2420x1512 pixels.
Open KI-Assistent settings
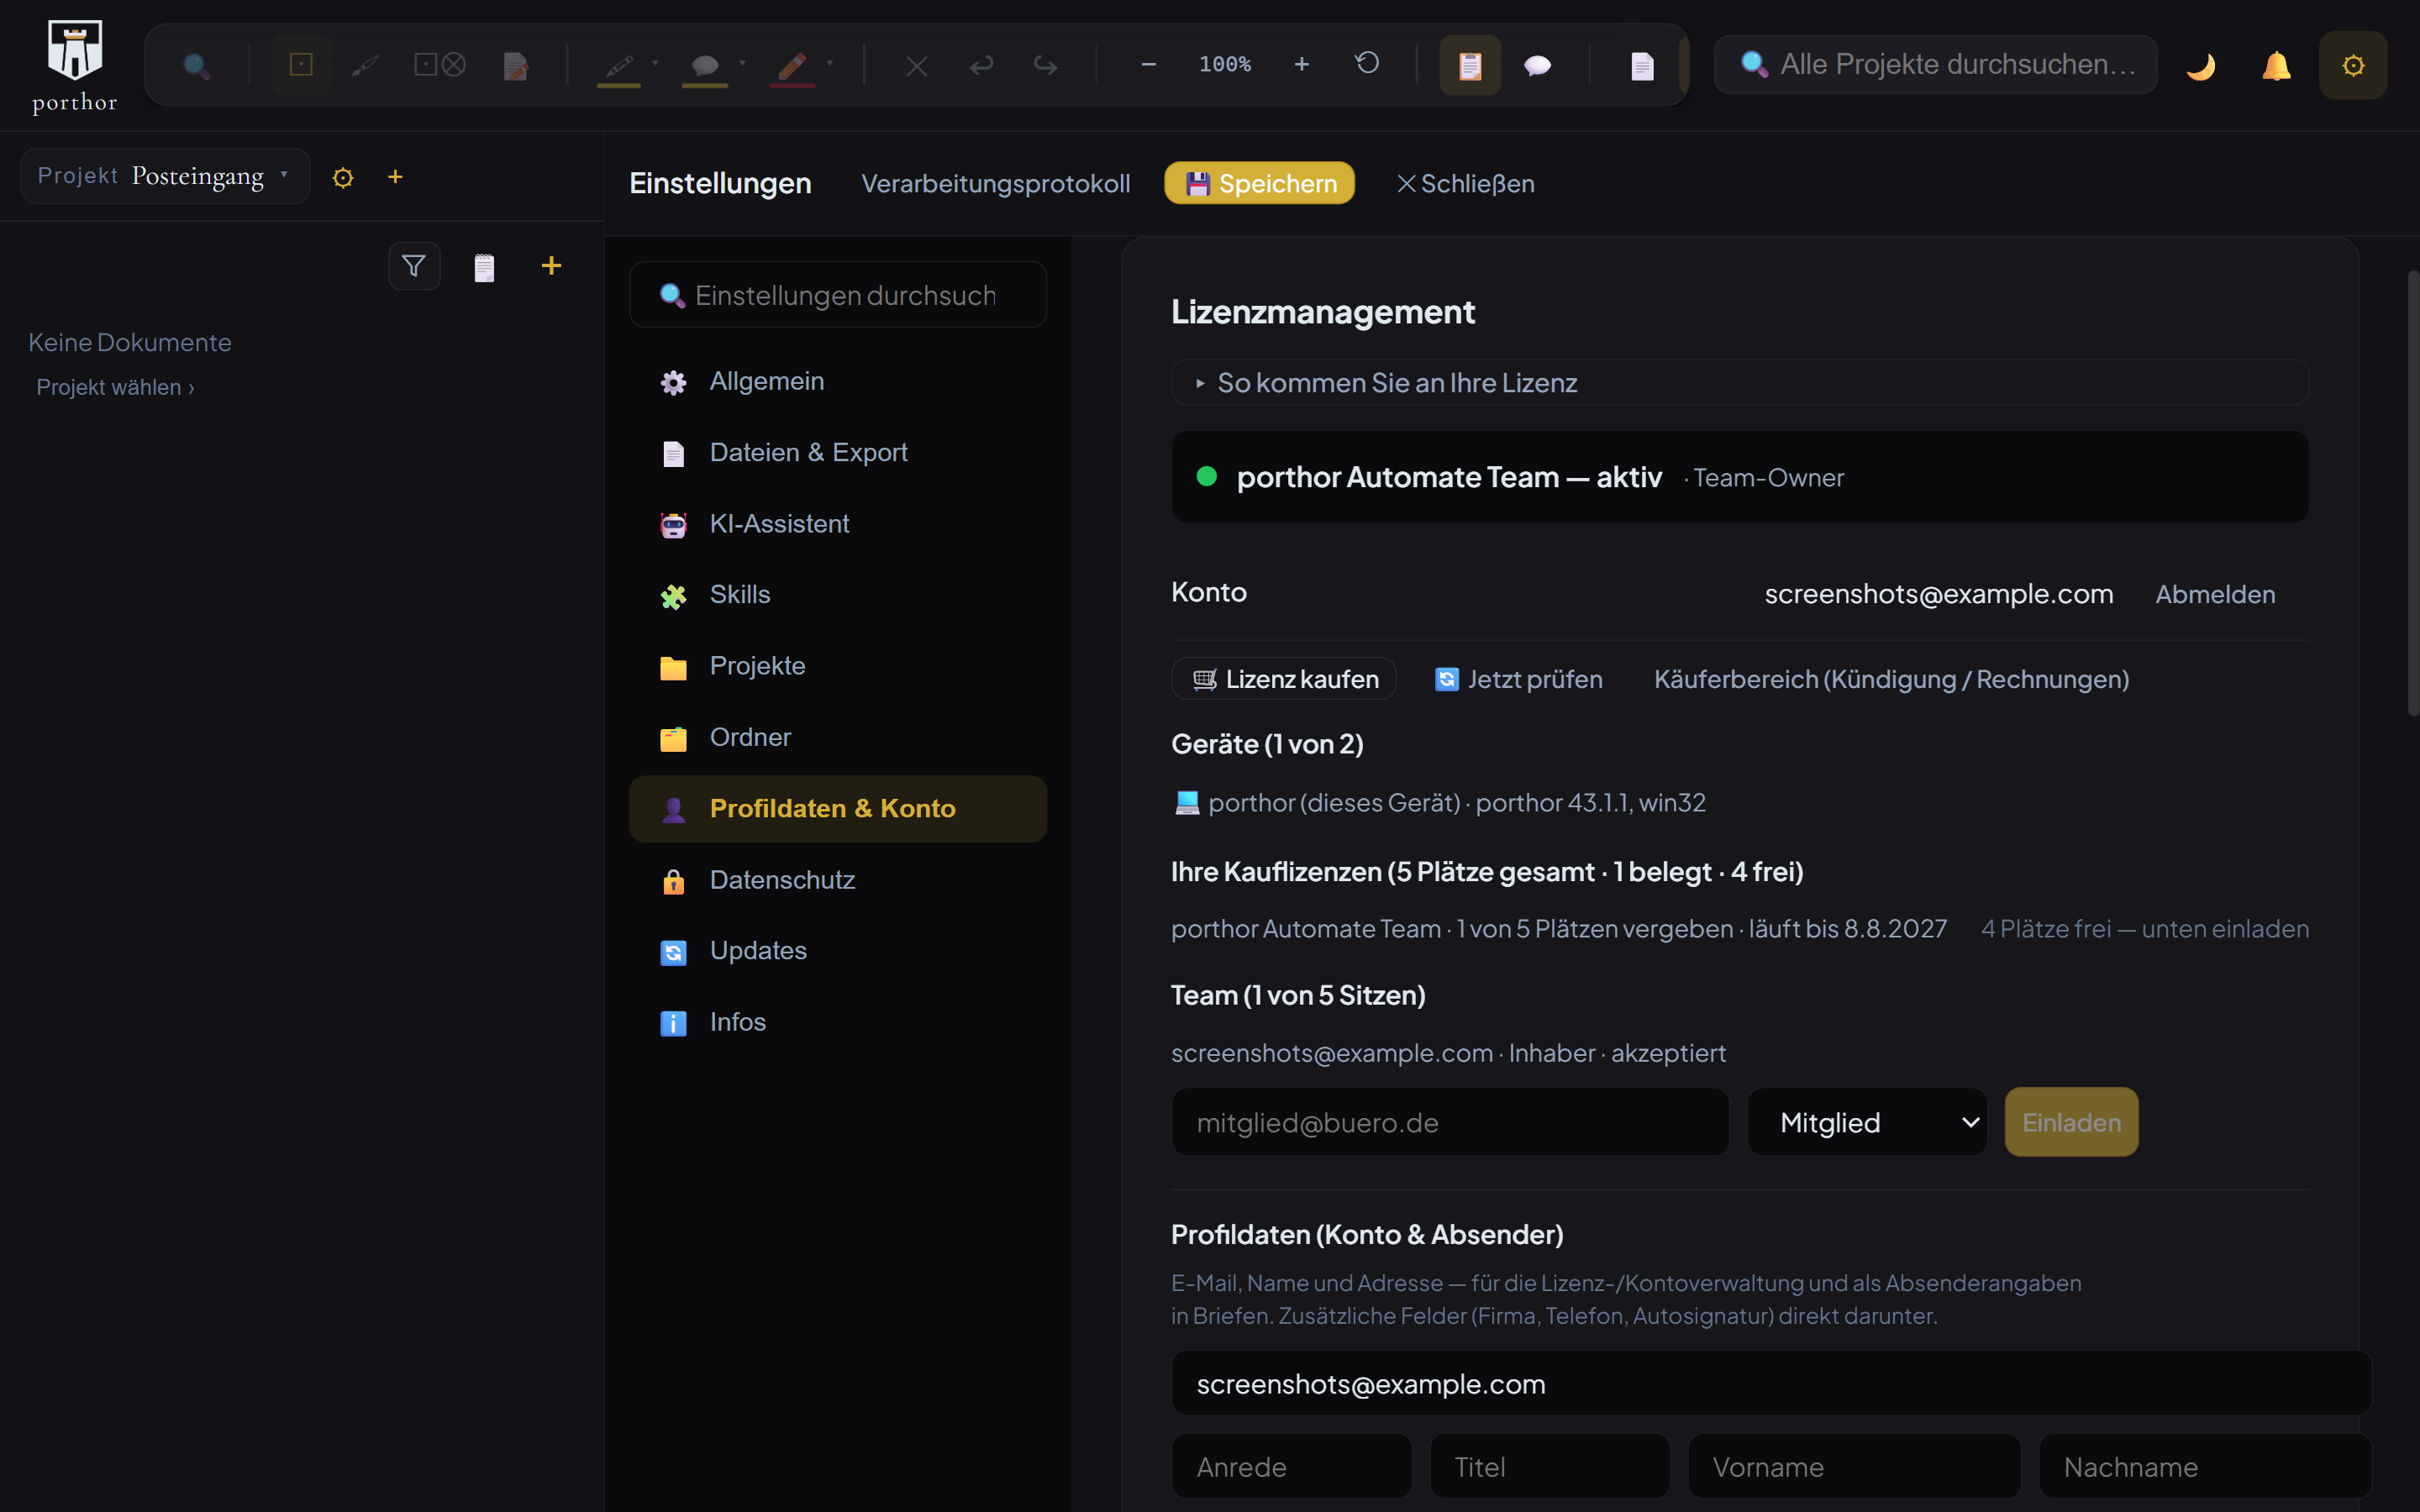(838, 524)
